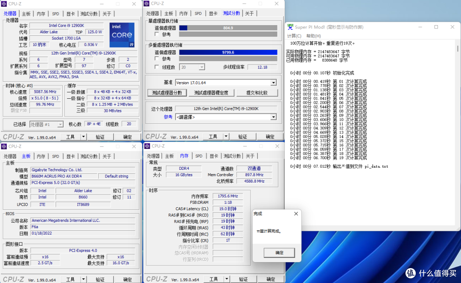Image resolution: width=461 pixels, height=283 pixels.
Task: Click 工具 button in memory window
Action: click(213, 279)
